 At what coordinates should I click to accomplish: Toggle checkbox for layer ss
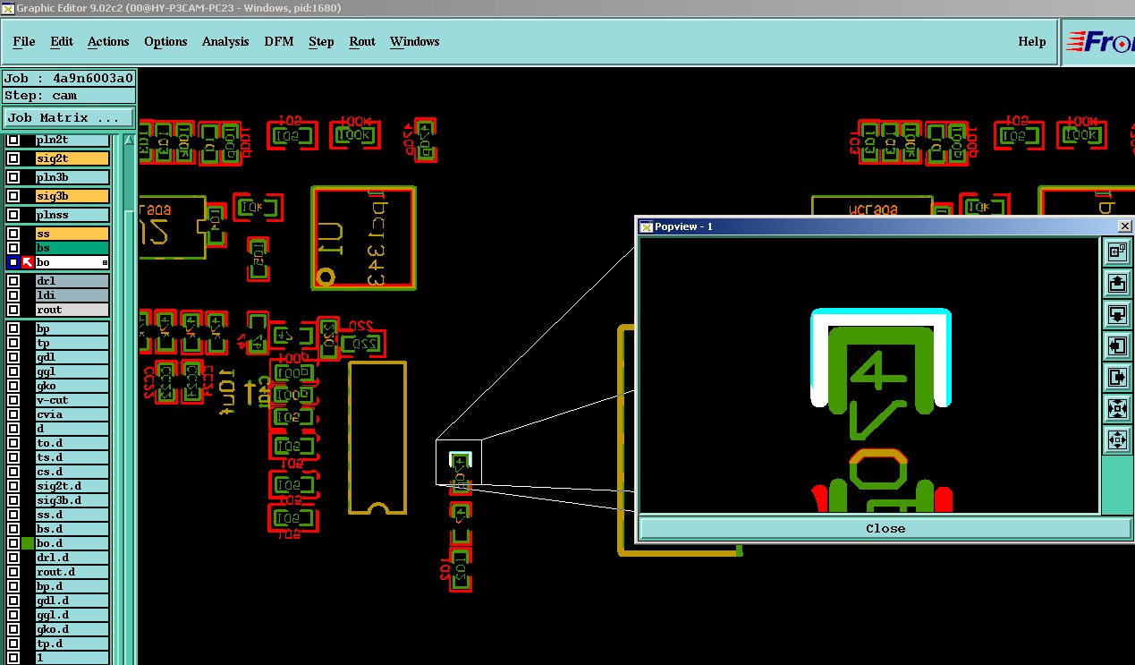(x=13, y=234)
